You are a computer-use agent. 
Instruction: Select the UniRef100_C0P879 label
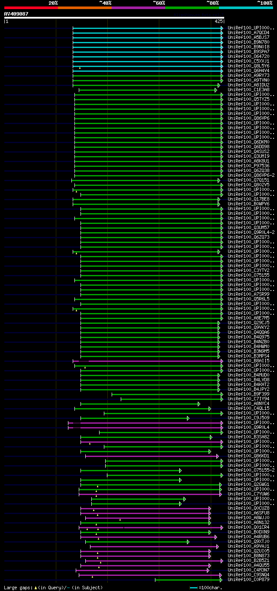coord(248,579)
